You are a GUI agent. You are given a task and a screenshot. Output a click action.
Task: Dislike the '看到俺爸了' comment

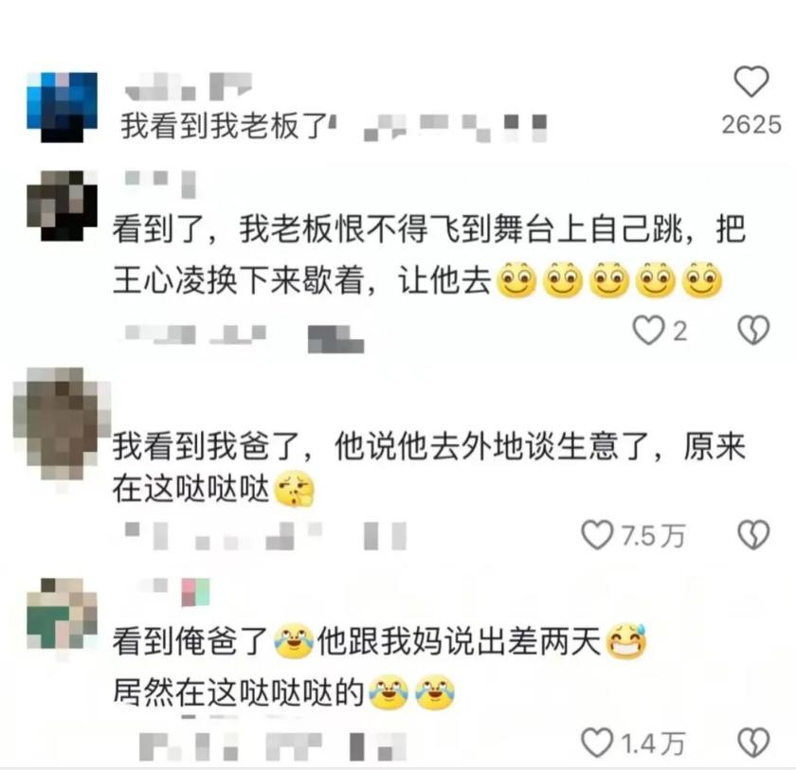point(753,743)
